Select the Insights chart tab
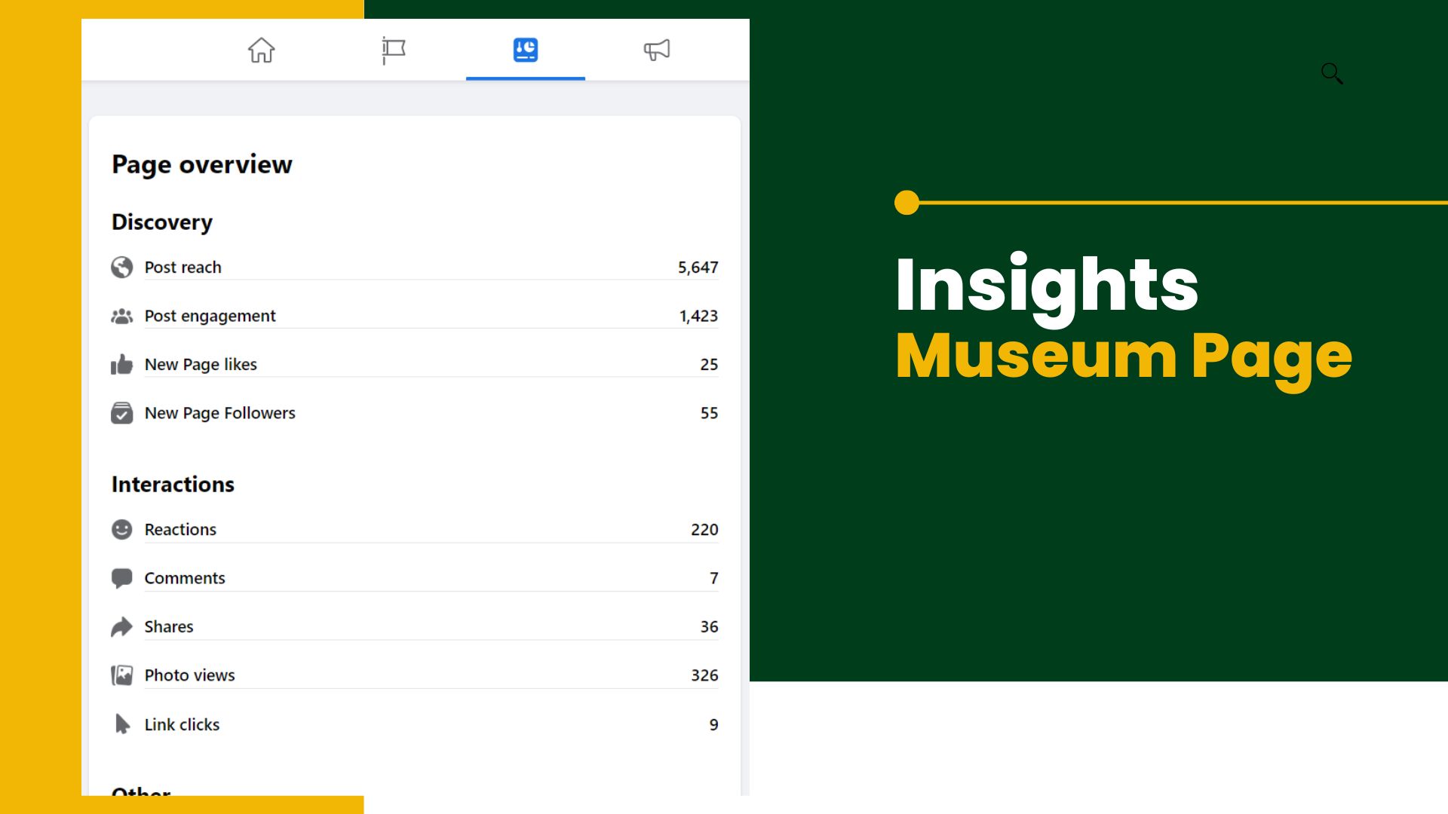This screenshot has width=1448, height=814. (525, 50)
